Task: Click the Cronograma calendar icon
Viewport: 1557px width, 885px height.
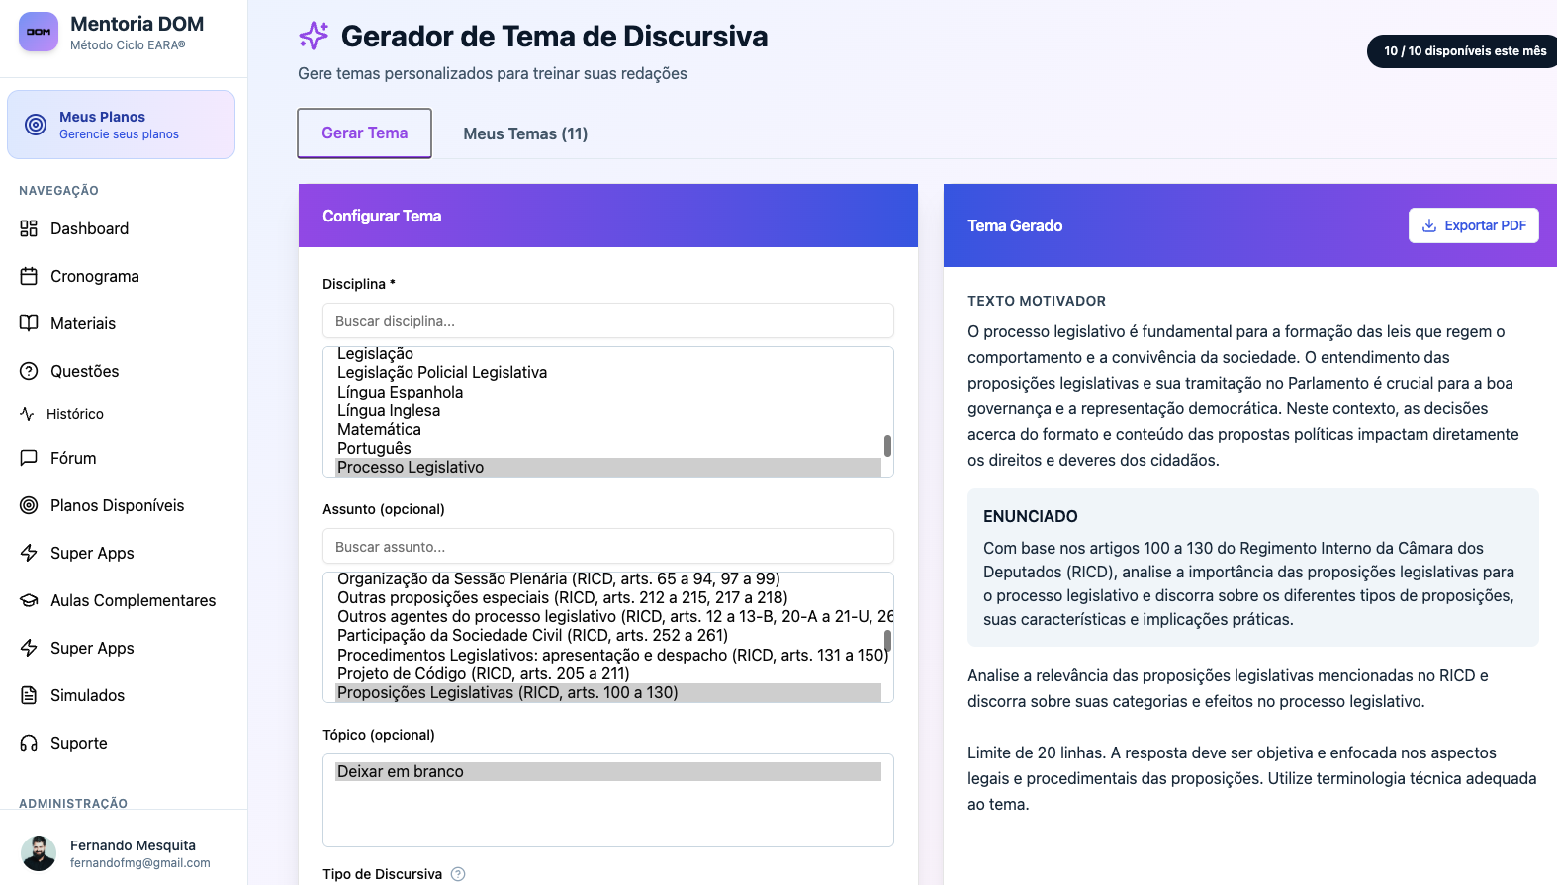Action: (x=29, y=276)
